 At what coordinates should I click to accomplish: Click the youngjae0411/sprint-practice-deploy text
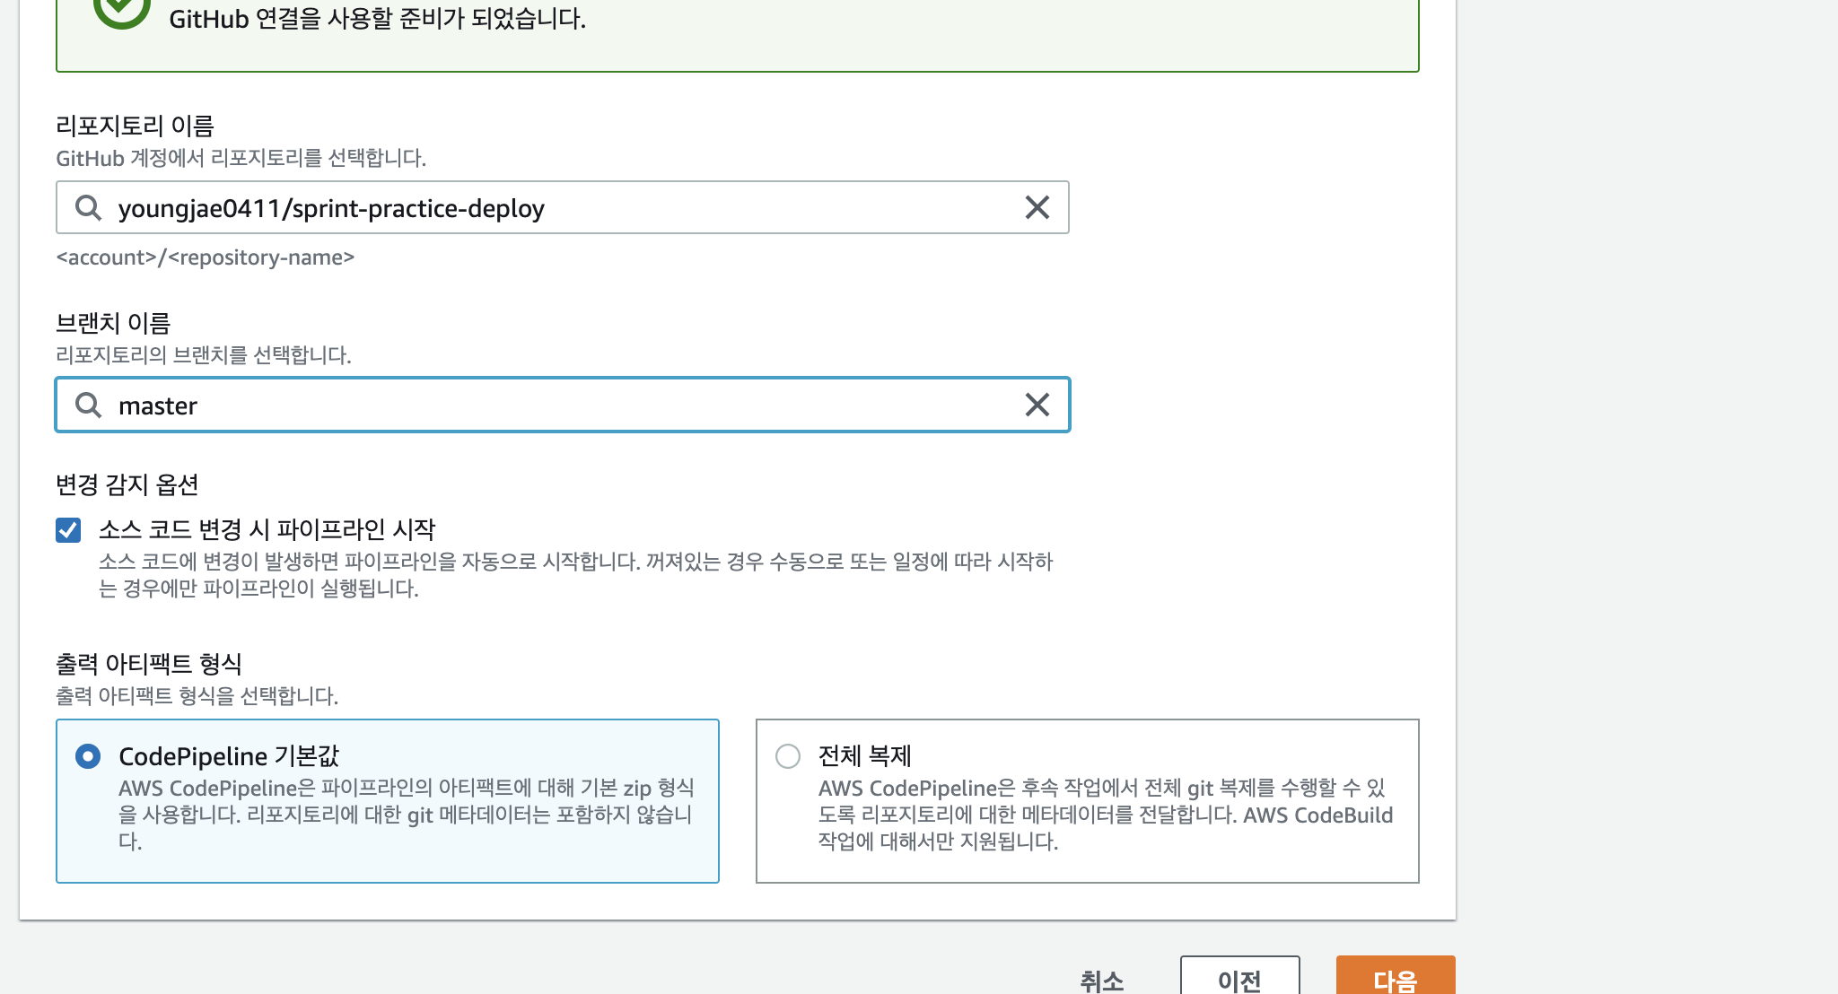click(331, 208)
